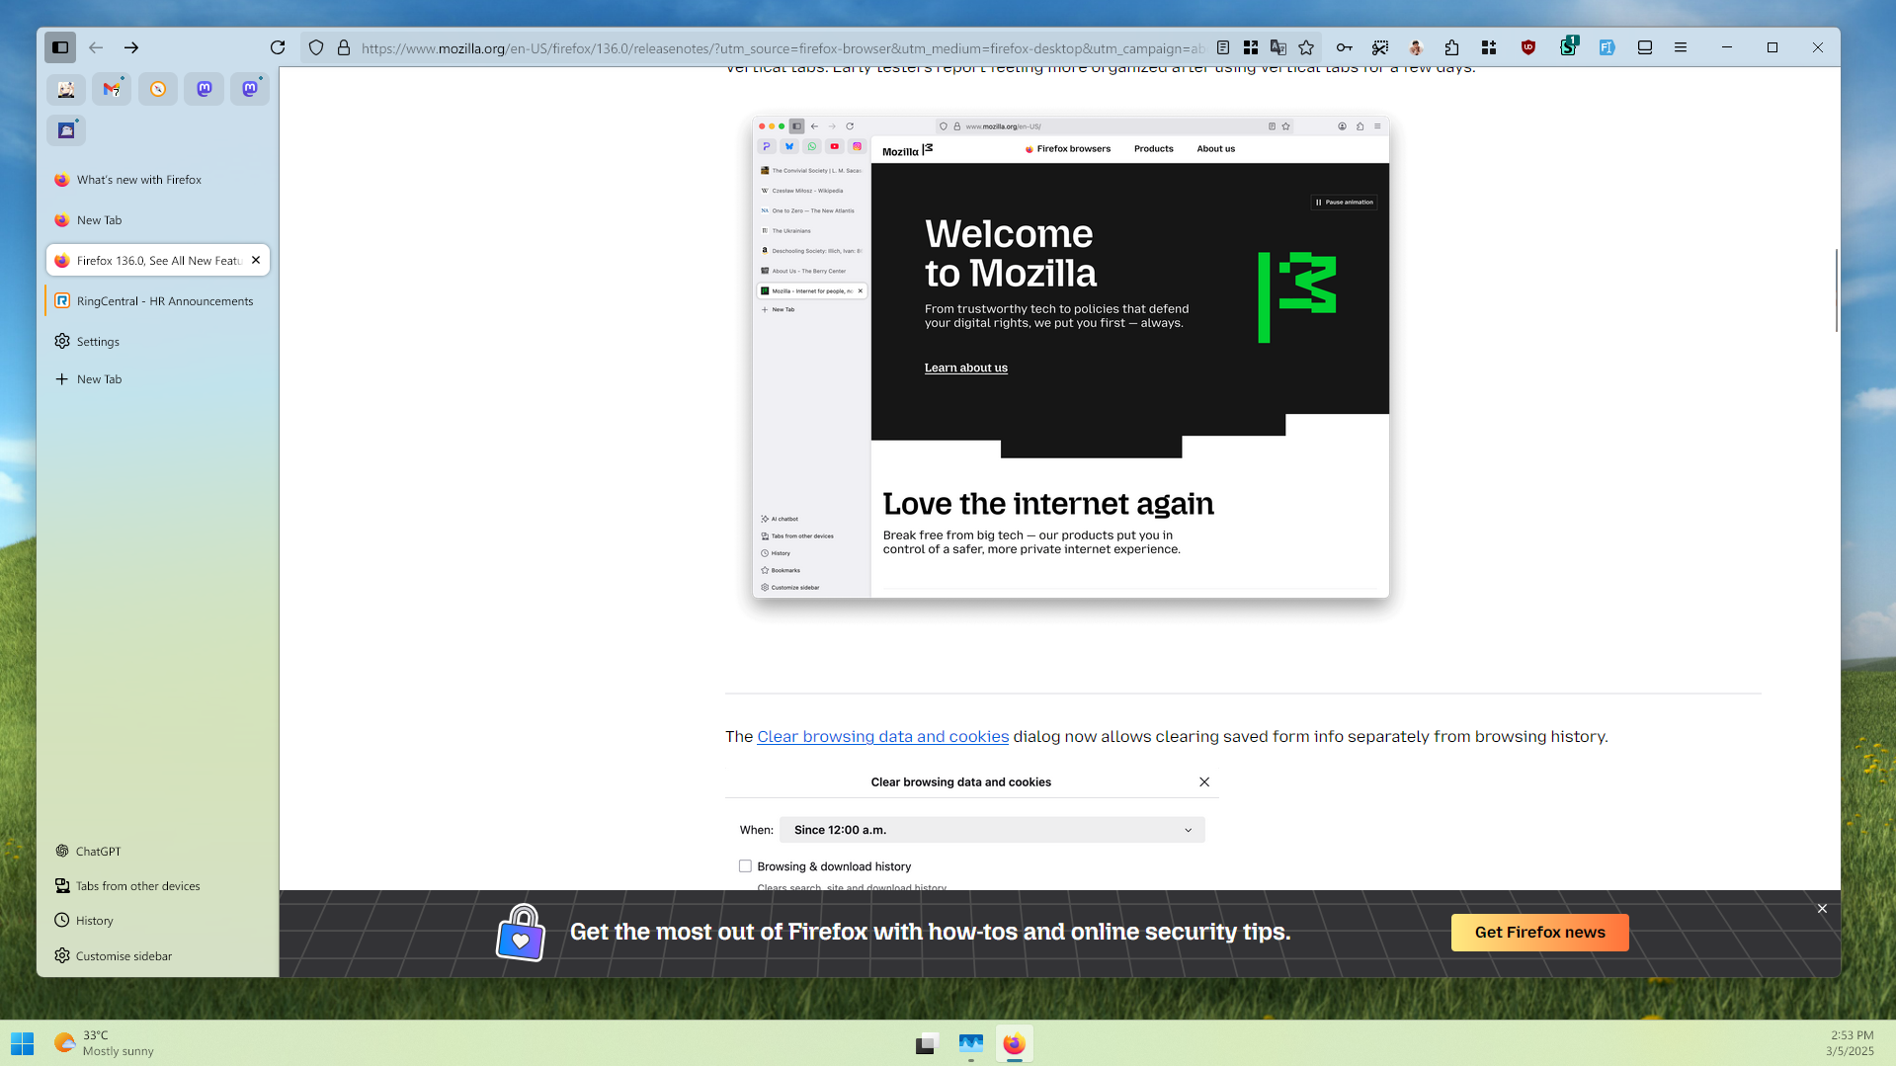Open the Windows Start menu
The image size is (1896, 1066).
pyautogui.click(x=23, y=1043)
